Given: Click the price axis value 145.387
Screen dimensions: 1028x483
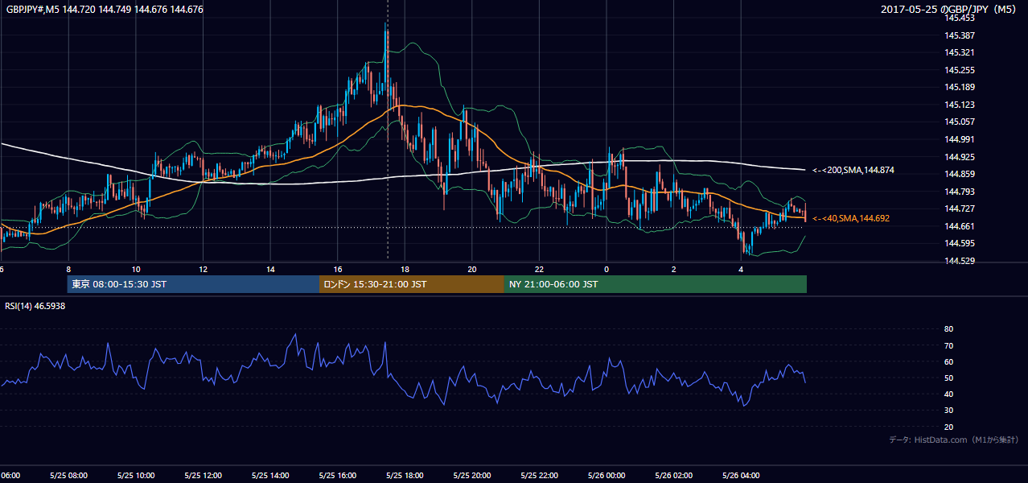Looking at the screenshot, I should tap(960, 35).
